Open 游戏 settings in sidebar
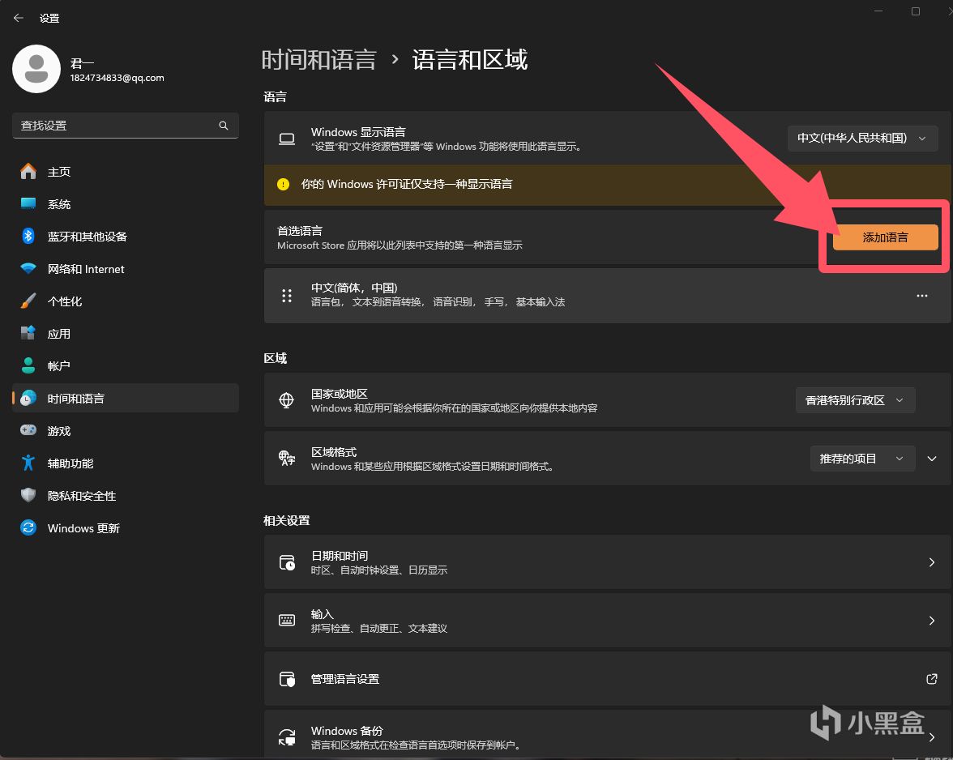 [125, 431]
